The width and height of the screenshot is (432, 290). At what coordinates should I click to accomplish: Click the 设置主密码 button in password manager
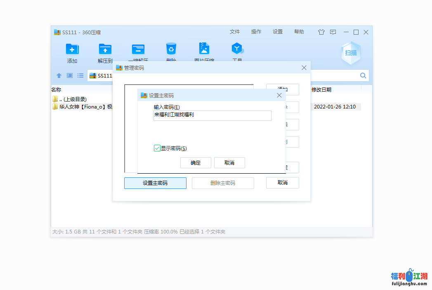pos(155,183)
